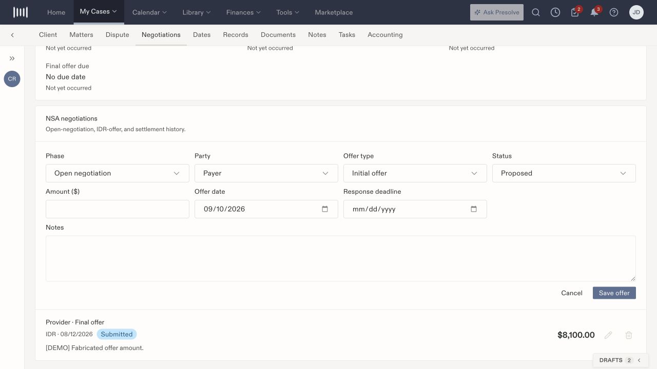Open the search magnifier icon
The height and width of the screenshot is (369, 657).
[536, 12]
